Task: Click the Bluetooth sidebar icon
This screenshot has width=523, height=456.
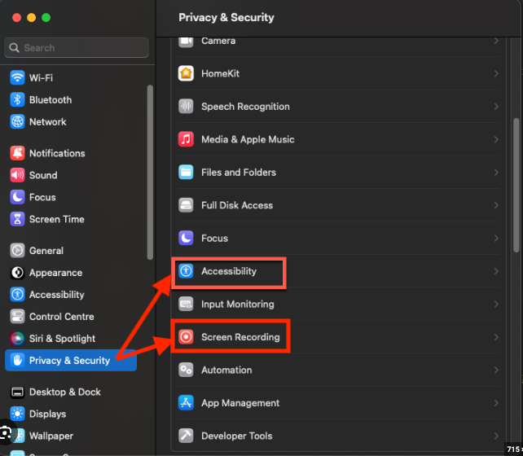Action: 17,99
